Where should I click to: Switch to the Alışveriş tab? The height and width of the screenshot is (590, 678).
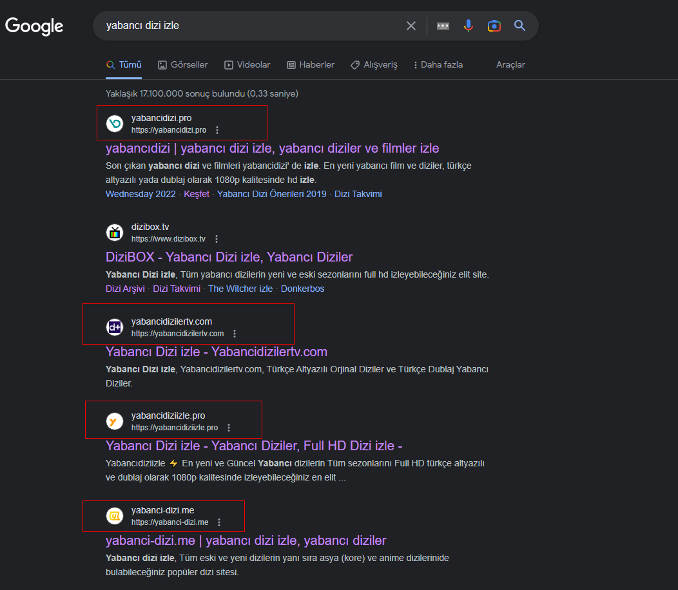point(374,65)
